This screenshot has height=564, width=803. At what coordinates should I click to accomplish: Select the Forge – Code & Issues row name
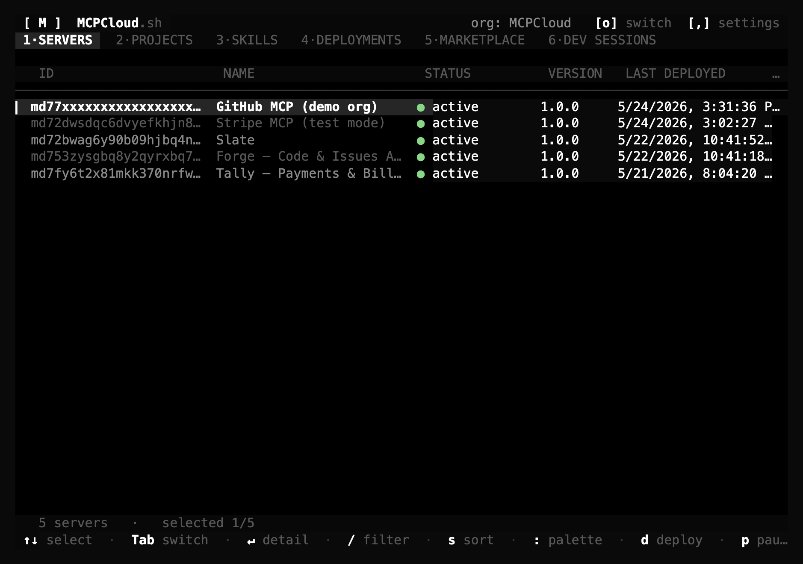(x=309, y=156)
